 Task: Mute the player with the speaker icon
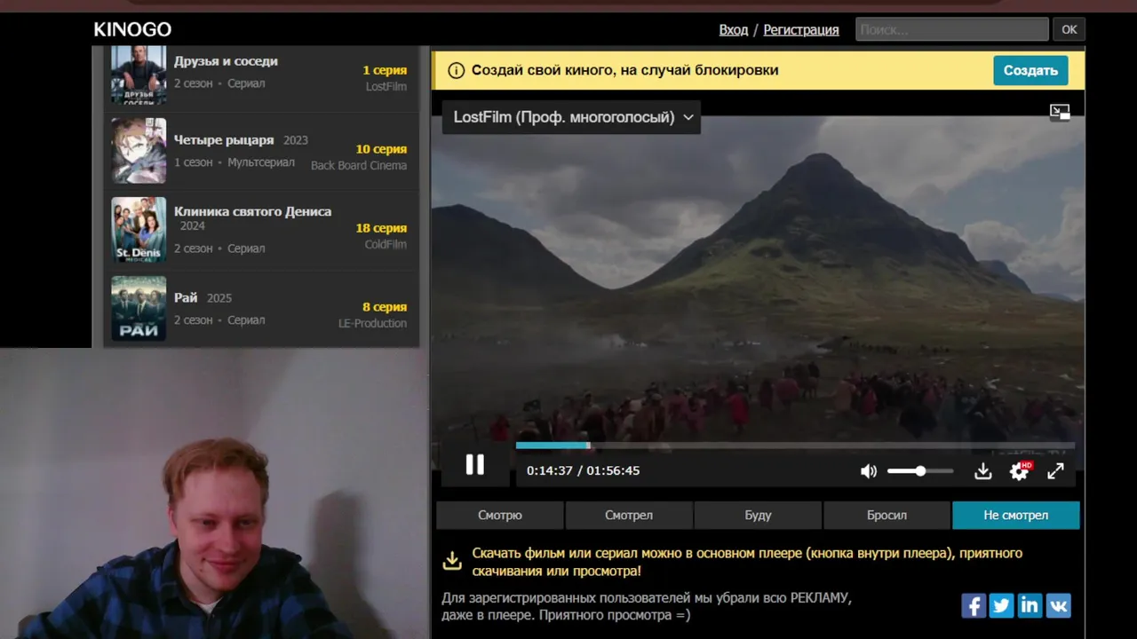869,471
